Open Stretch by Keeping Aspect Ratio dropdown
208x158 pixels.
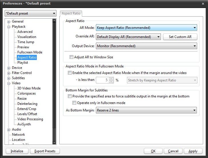[162, 80]
